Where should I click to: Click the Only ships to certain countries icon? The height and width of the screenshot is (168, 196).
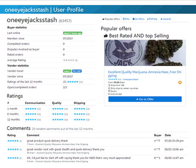109,88
